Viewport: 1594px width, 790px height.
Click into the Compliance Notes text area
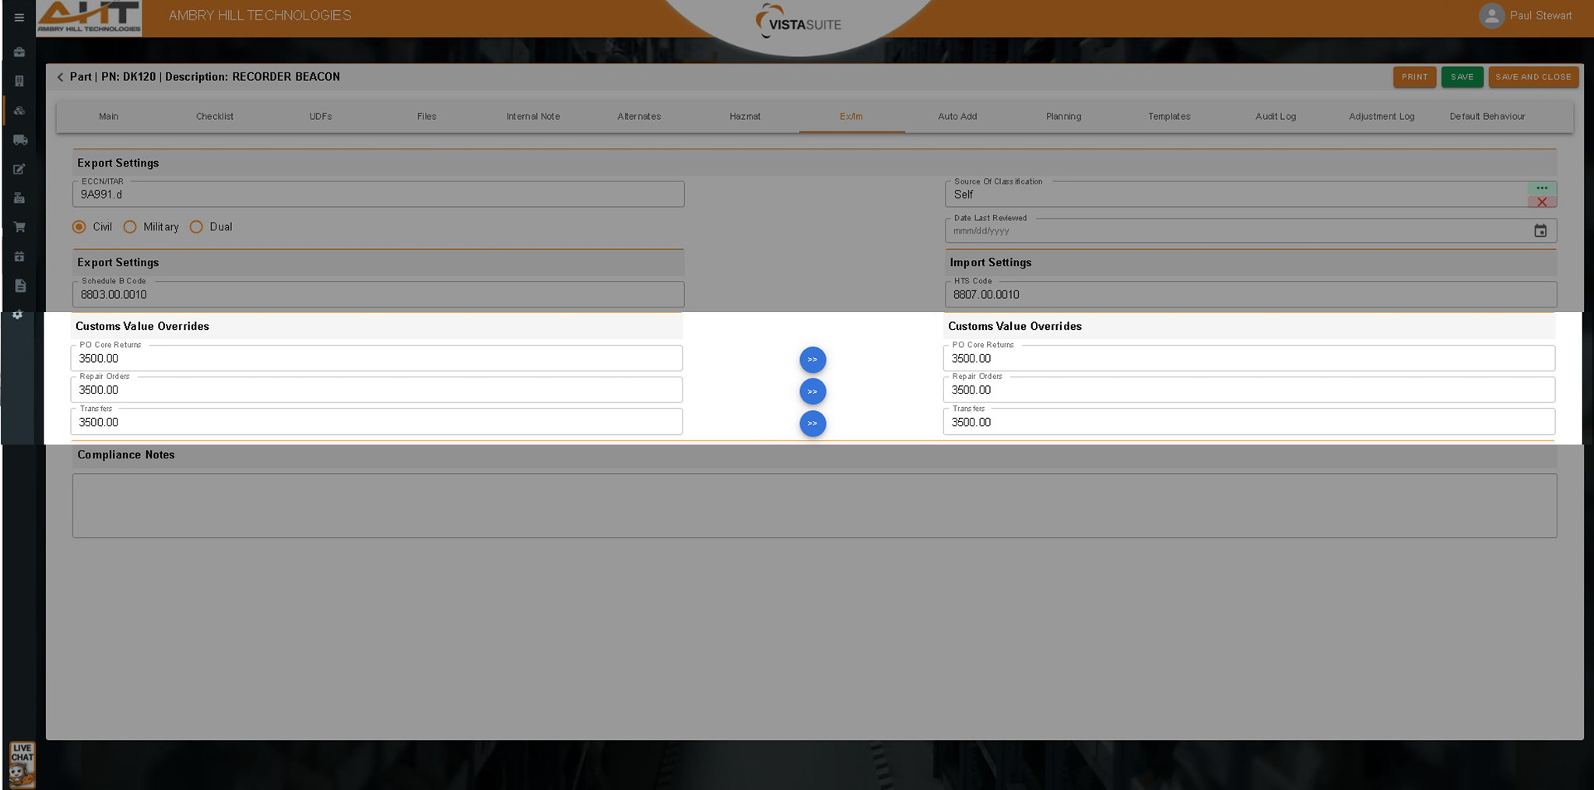[x=814, y=506]
